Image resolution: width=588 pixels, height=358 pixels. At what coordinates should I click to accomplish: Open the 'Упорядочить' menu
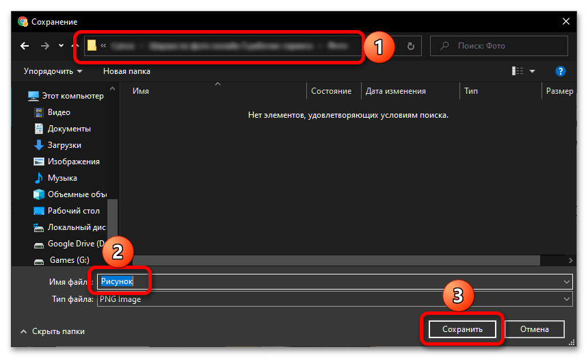(x=53, y=71)
